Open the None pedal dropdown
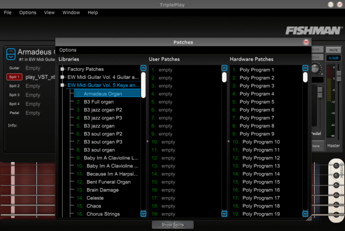The height and width of the screenshot is (231, 345). pyautogui.click(x=317, y=146)
